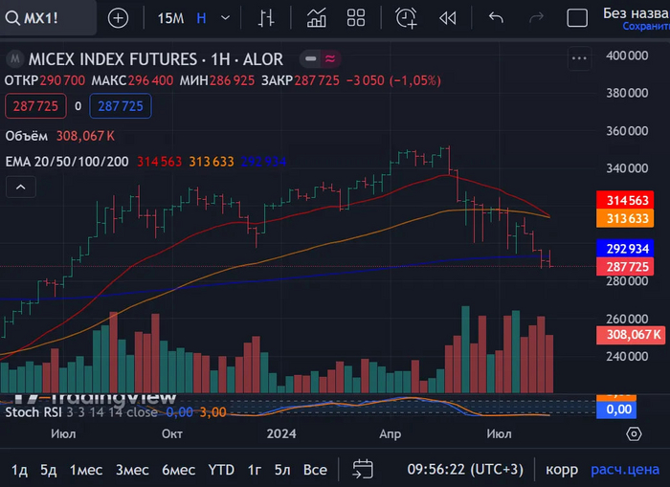Redo the chart action
The width and height of the screenshot is (670, 487).
point(536,18)
